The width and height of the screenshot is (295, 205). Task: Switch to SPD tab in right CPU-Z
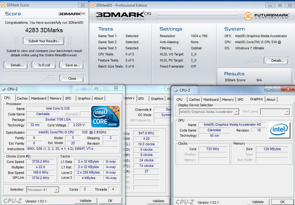[240, 99]
